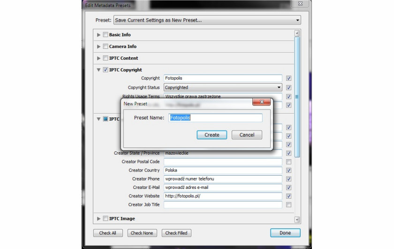The image size is (394, 249).
Task: Click the Creator Job Title field
Action: point(223,204)
